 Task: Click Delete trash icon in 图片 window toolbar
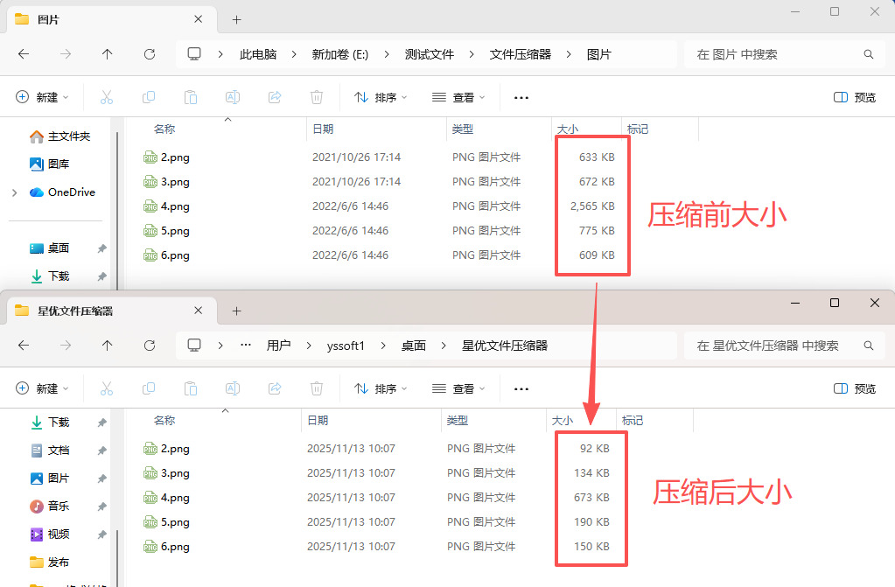tap(317, 97)
